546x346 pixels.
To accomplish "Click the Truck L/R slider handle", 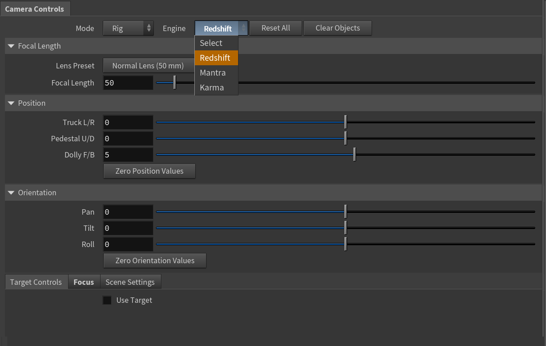I will tap(345, 122).
